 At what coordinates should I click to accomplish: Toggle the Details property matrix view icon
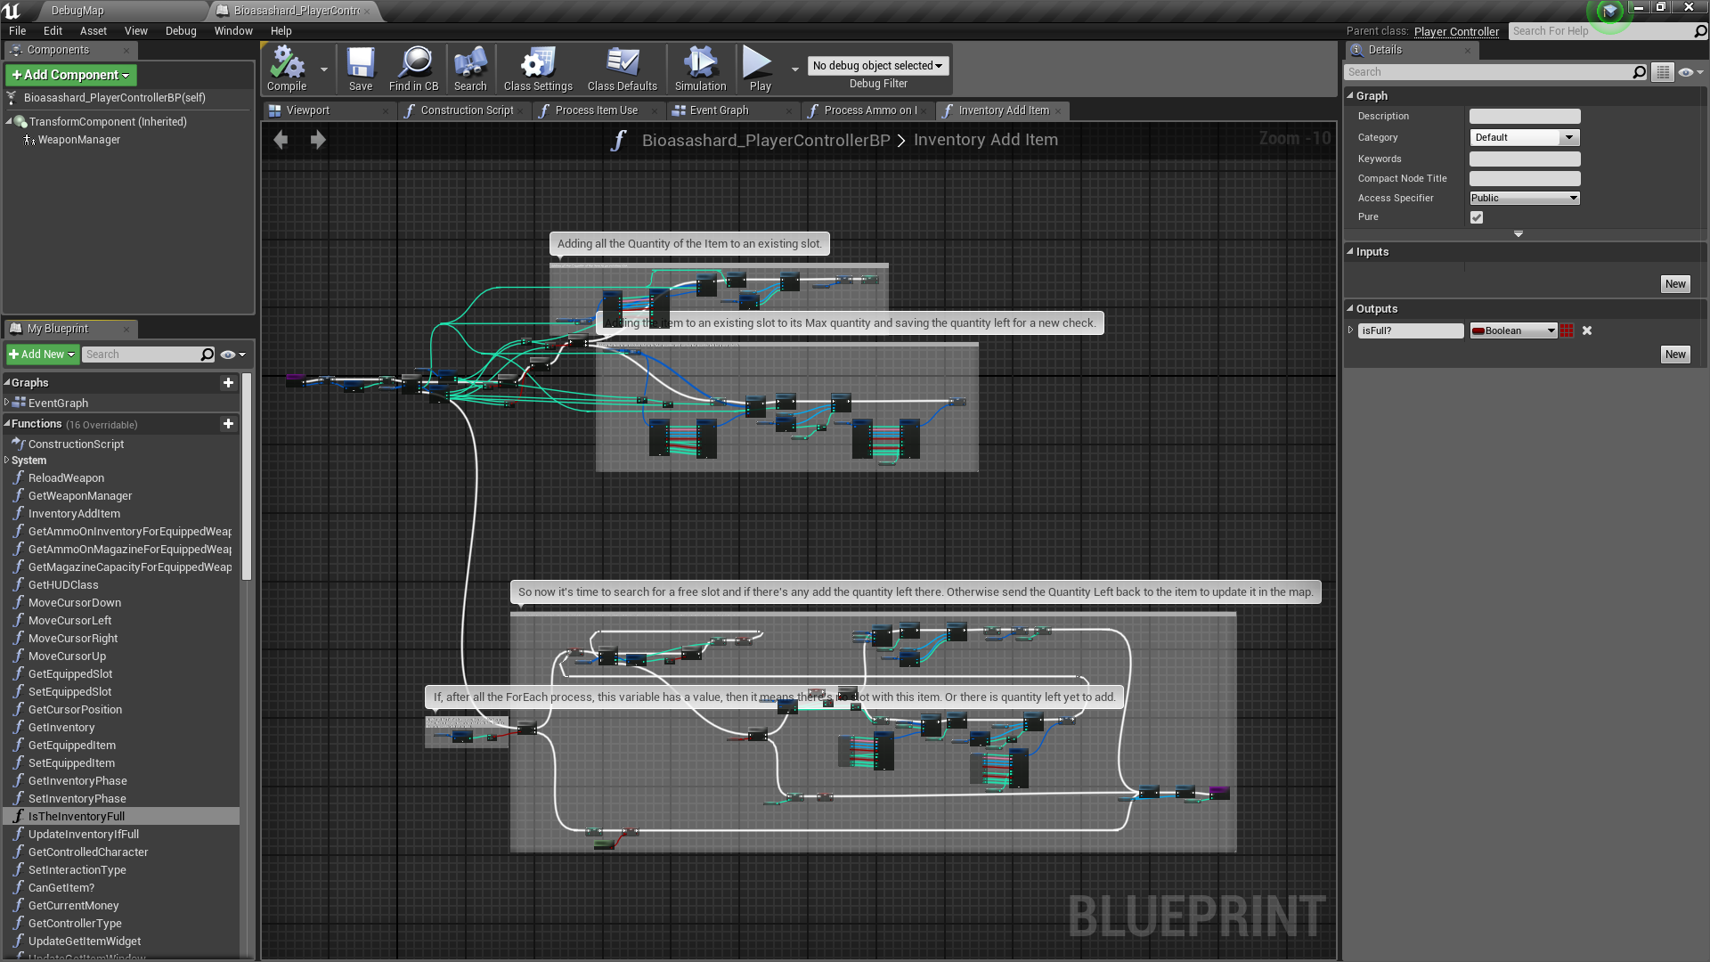tap(1663, 72)
